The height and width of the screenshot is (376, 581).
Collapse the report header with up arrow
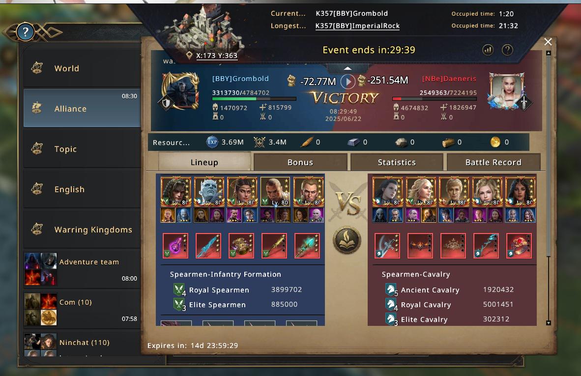point(347,68)
